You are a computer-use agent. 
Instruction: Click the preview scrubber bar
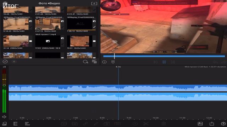[x=164, y=56]
